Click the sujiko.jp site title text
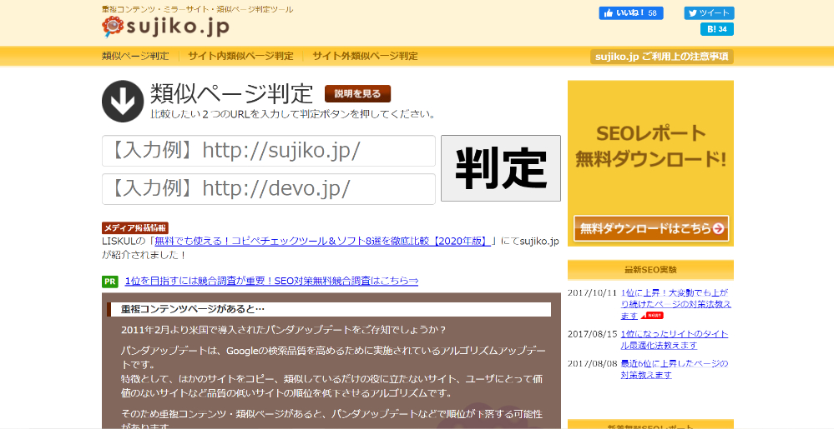 (178, 27)
